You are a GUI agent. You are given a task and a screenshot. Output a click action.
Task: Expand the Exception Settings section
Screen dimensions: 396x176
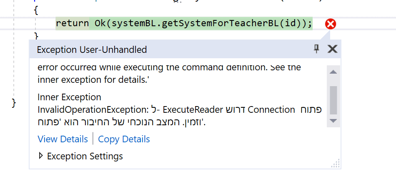[41, 156]
